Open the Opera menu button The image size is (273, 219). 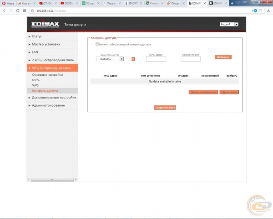pyautogui.click(x=8, y=3)
